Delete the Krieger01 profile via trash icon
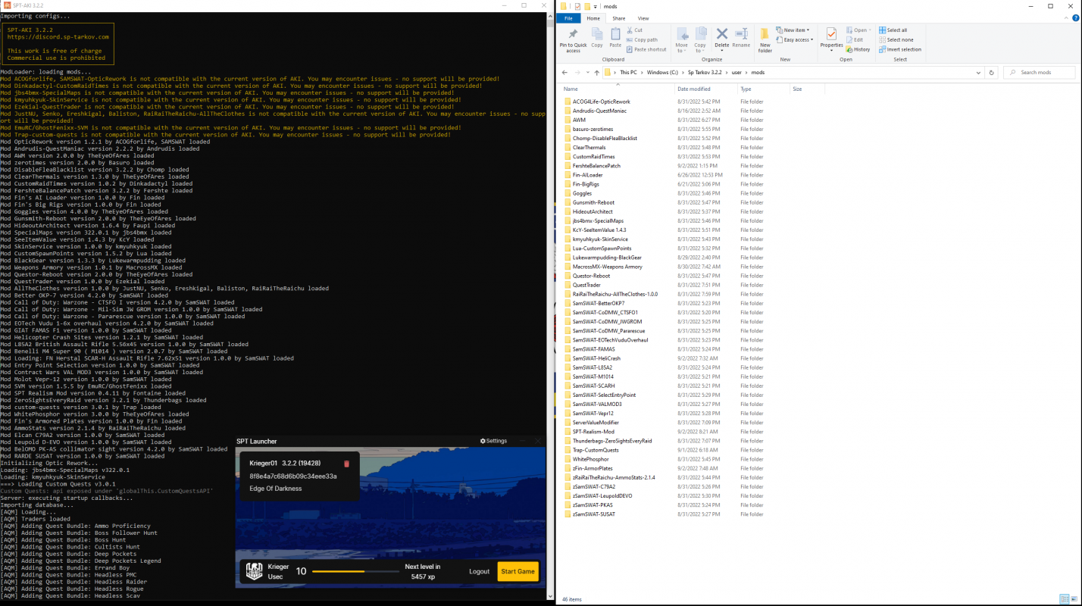Image resolution: width=1082 pixels, height=606 pixels. tap(346, 464)
